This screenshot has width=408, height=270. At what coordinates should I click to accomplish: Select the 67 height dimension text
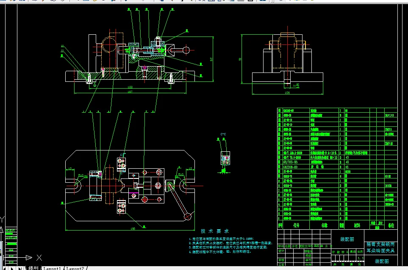coord(211,59)
